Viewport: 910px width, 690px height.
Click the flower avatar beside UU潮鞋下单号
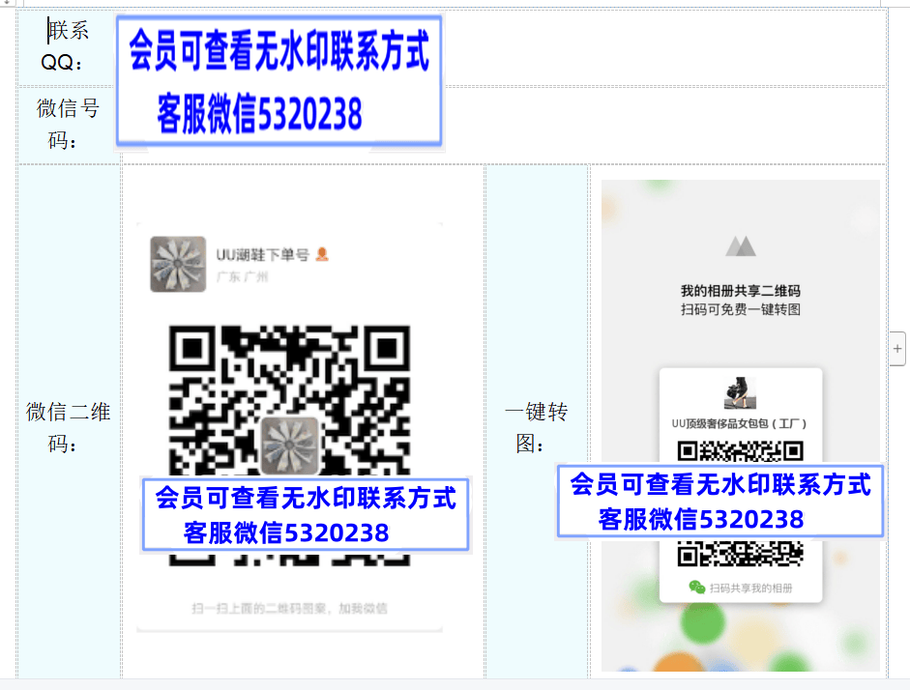coord(178,264)
